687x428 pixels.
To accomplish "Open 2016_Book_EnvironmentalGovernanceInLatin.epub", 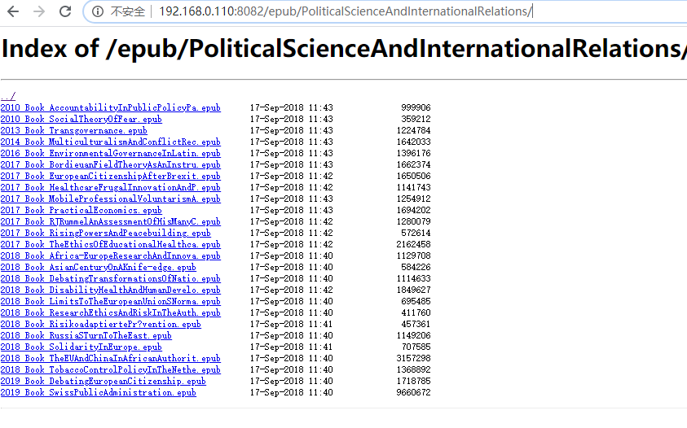I will tap(110, 153).
